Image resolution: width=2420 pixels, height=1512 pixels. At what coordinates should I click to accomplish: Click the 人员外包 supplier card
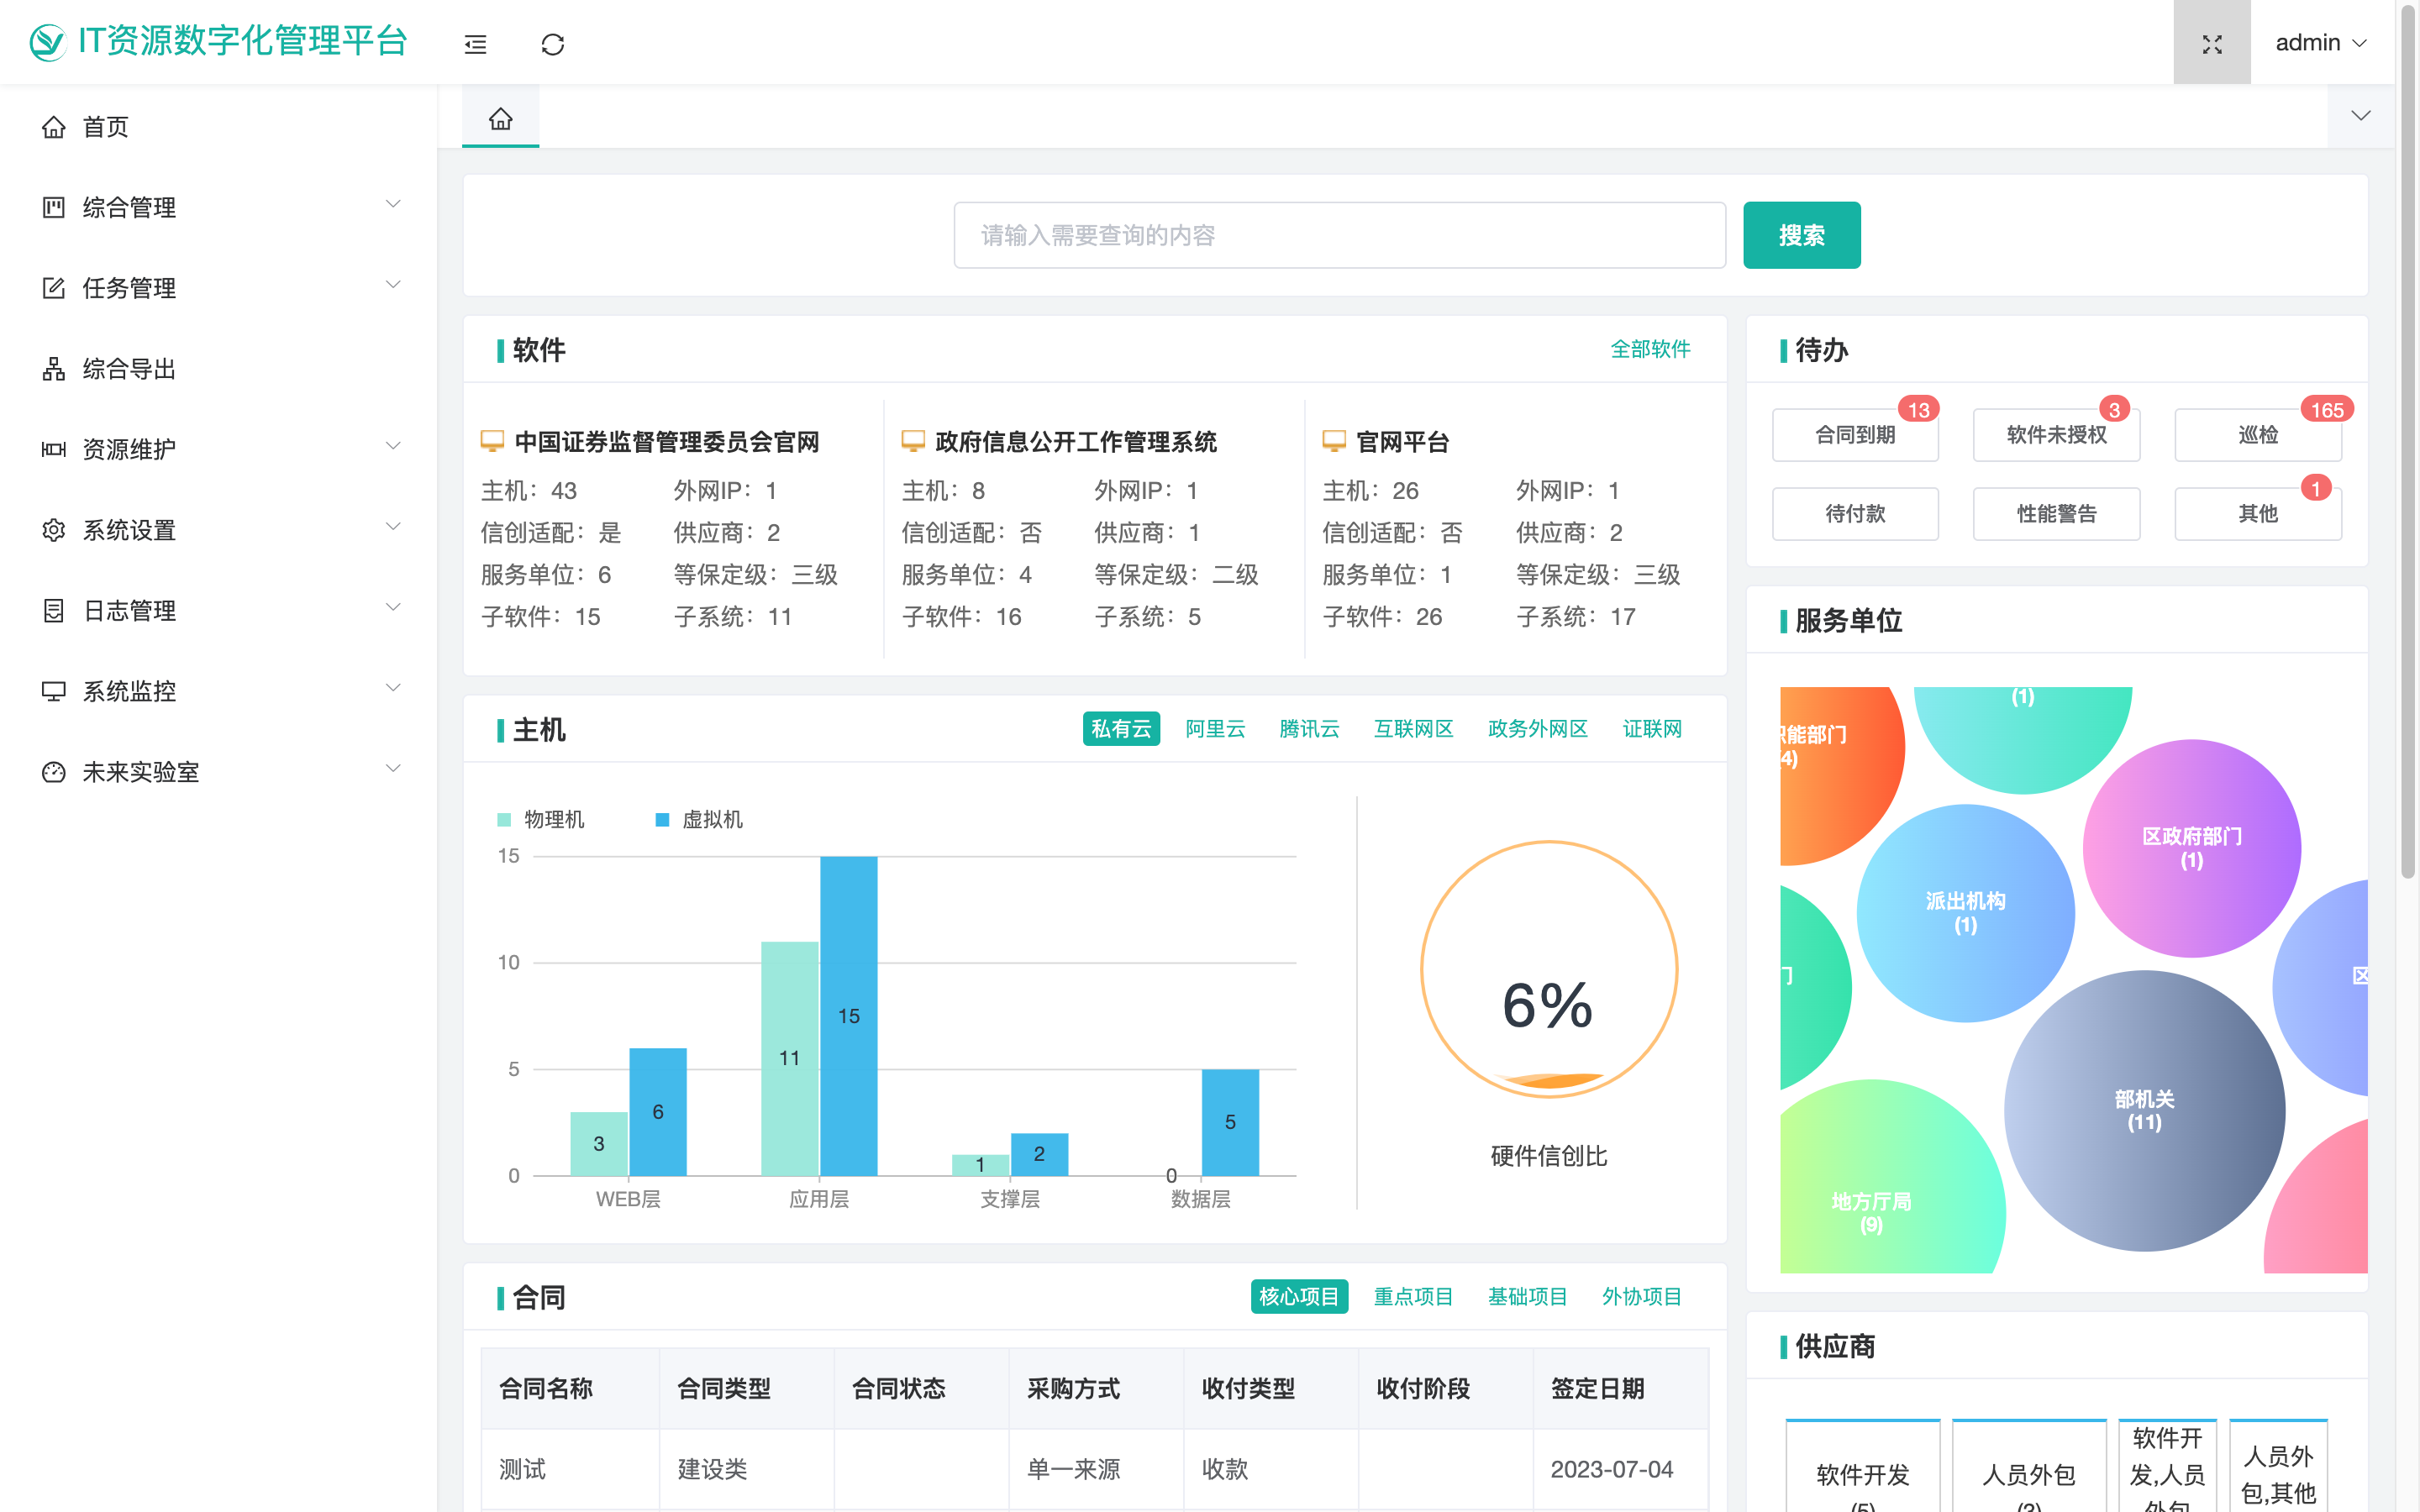(x=2029, y=1466)
